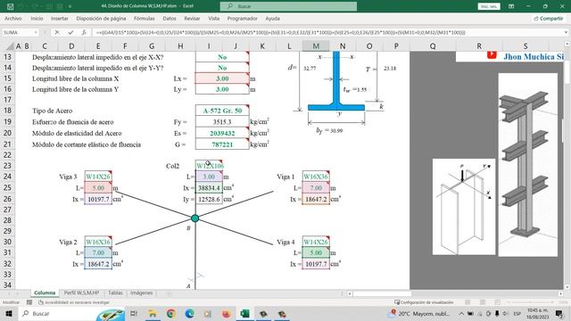
Task: Switch to the Columna sheet tab
Action: (45, 293)
